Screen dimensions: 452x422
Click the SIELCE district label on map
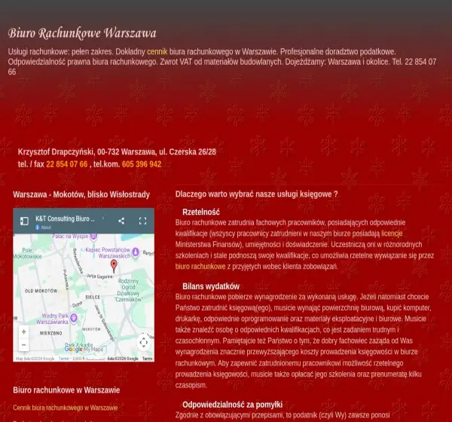93,297
